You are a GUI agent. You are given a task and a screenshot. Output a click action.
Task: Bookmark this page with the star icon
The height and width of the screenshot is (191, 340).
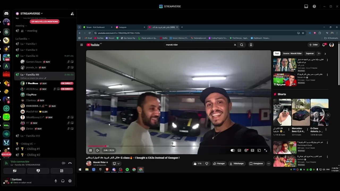(x=303, y=33)
